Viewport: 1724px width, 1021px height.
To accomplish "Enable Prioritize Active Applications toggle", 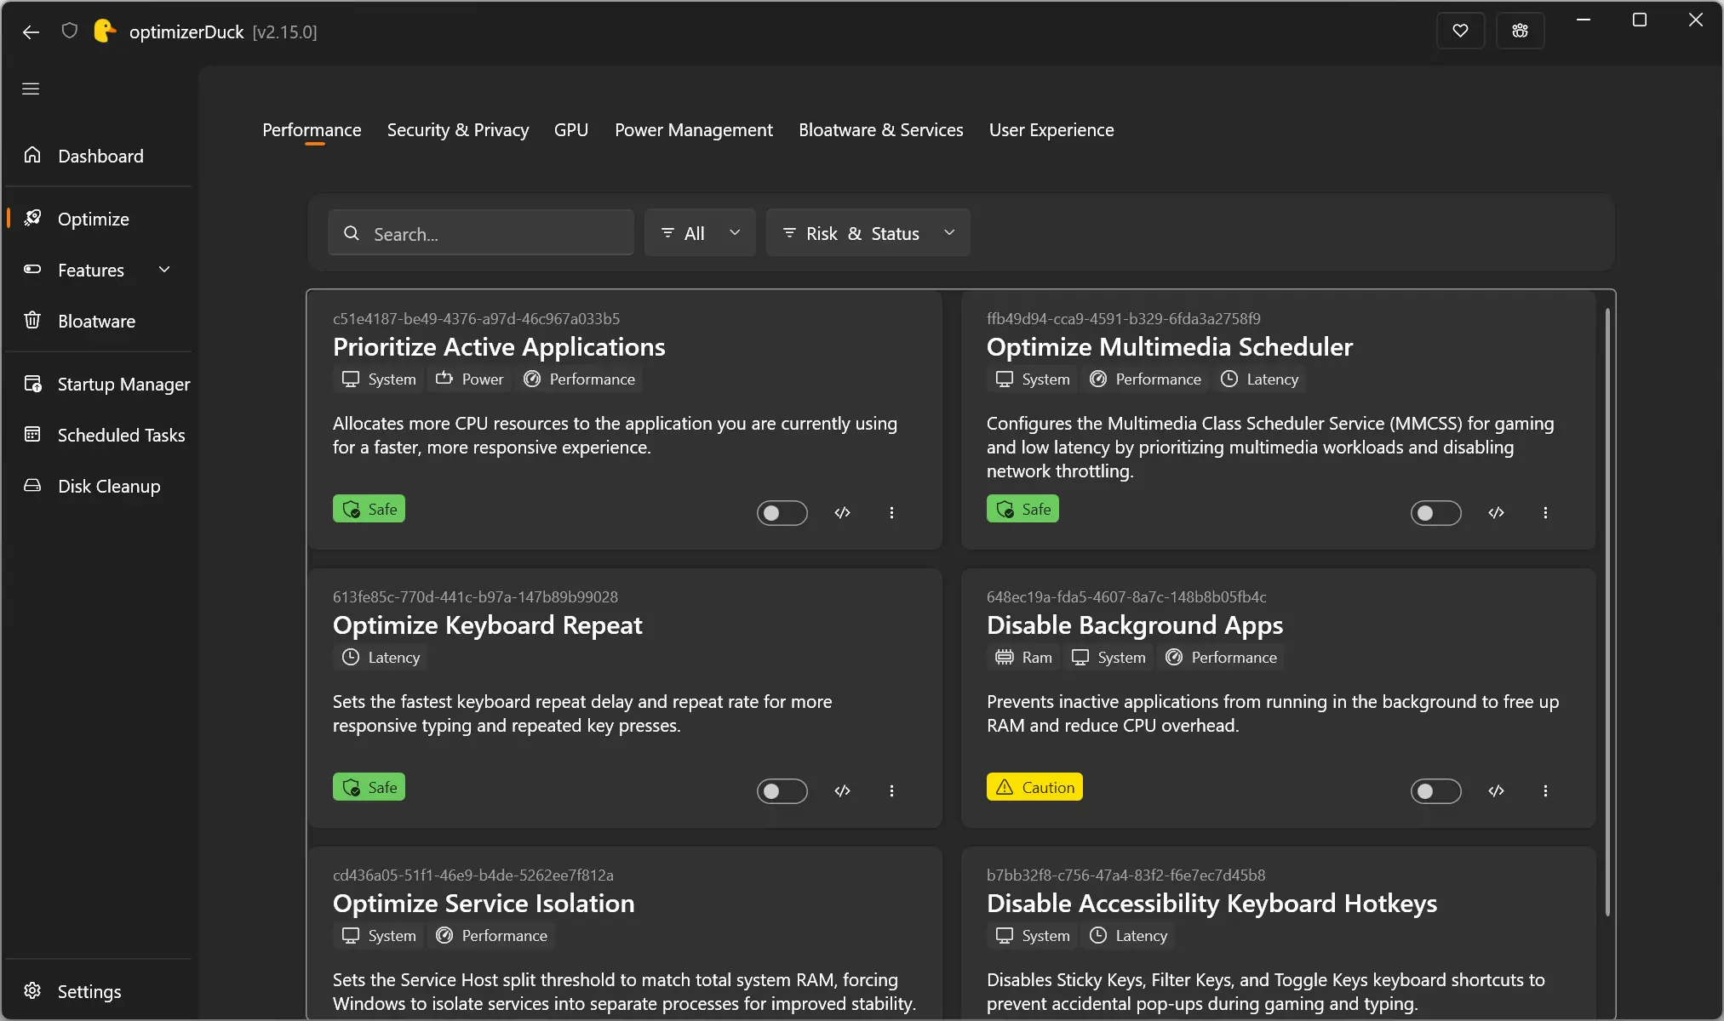I will click(x=782, y=513).
